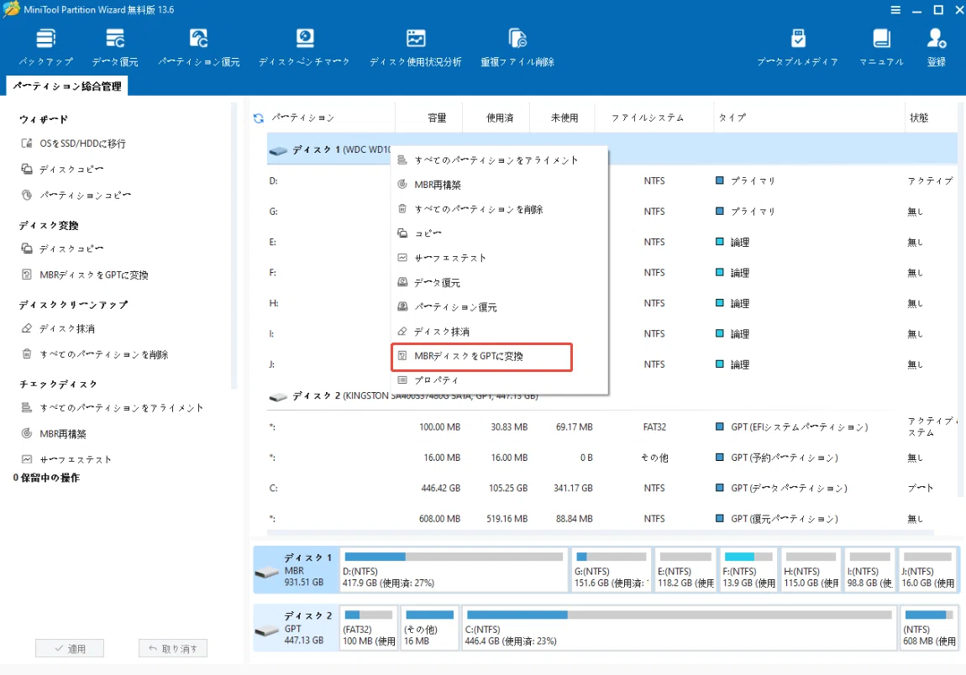Screen dimensions: 966x675
Task: Select the パーティション総合管理 tab
Action: (x=67, y=86)
